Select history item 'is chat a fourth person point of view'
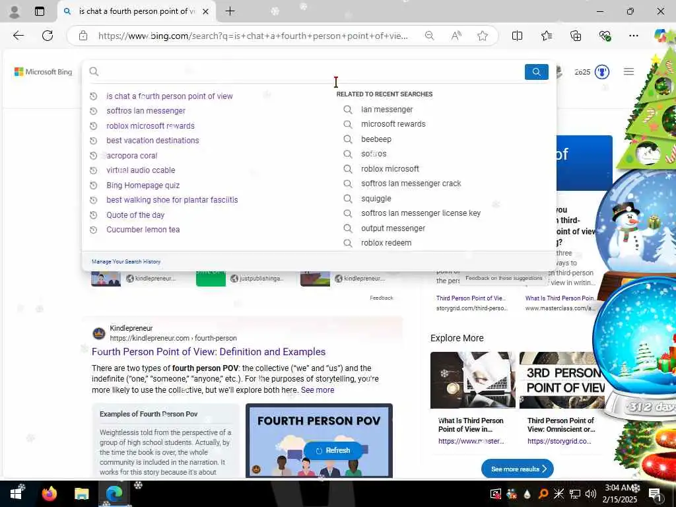 coord(170,96)
